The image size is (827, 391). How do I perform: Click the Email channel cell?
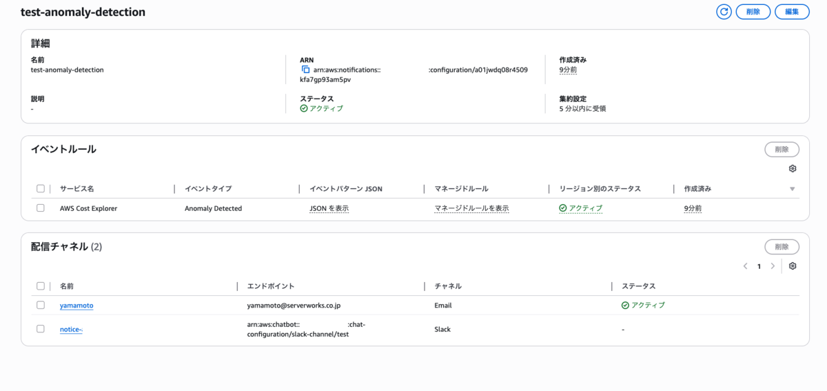[x=443, y=305]
